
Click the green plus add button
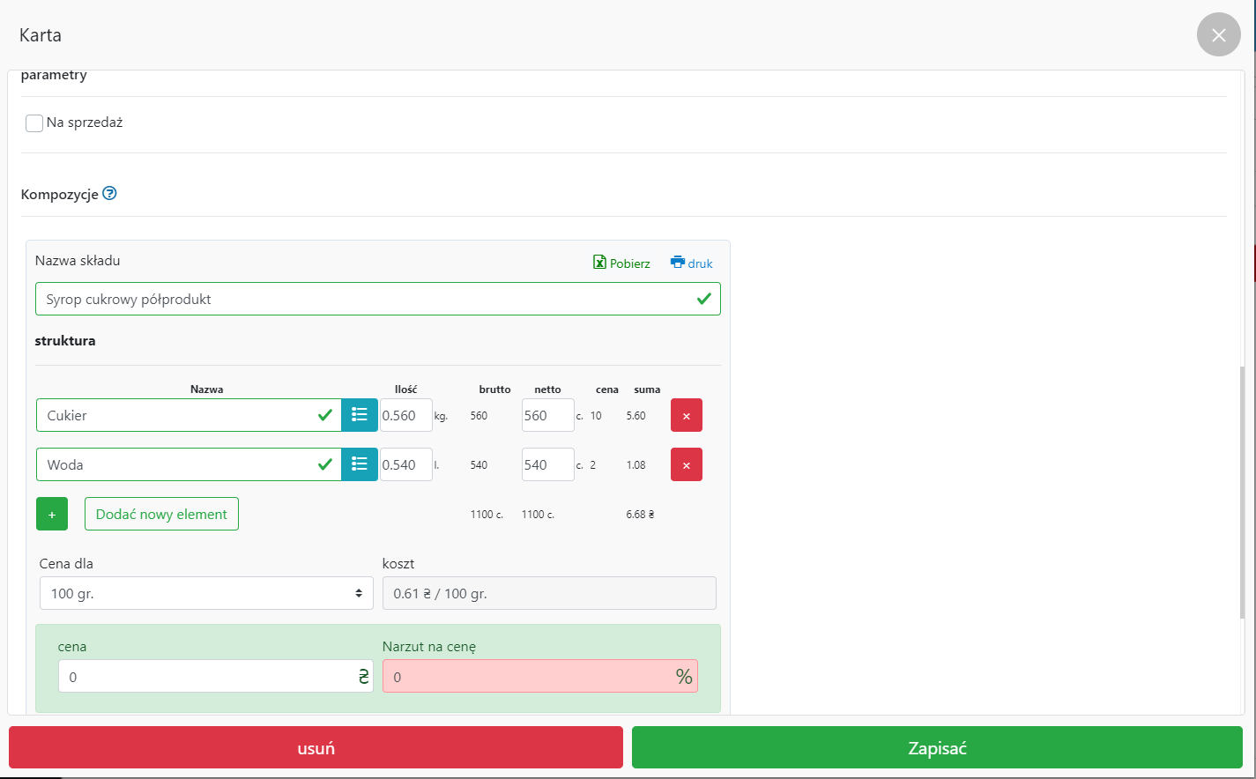click(52, 514)
